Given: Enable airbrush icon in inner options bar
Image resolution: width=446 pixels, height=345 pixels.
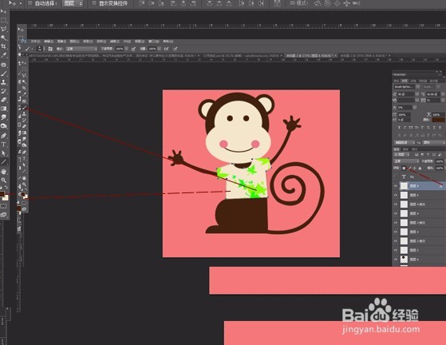Looking at the screenshot, I should [x=167, y=49].
